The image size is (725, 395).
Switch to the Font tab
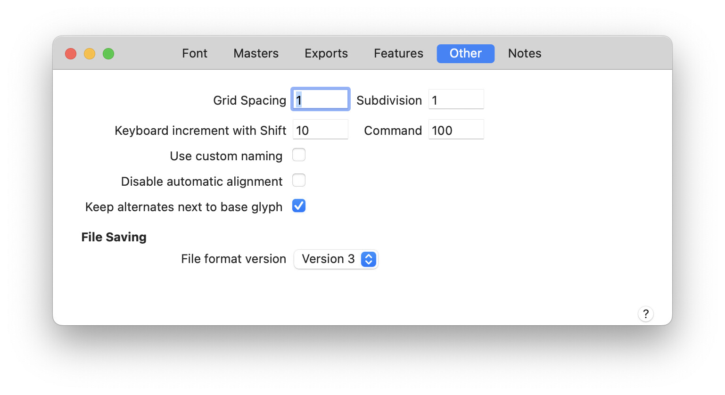195,54
